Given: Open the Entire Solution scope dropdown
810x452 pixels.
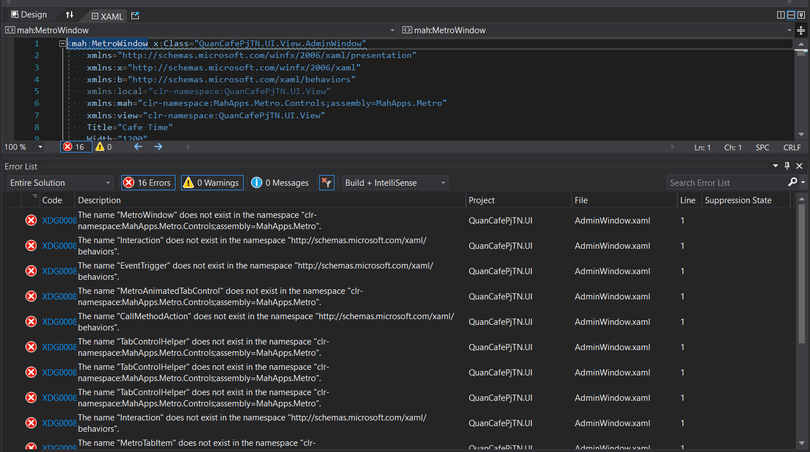Looking at the screenshot, I should (59, 182).
